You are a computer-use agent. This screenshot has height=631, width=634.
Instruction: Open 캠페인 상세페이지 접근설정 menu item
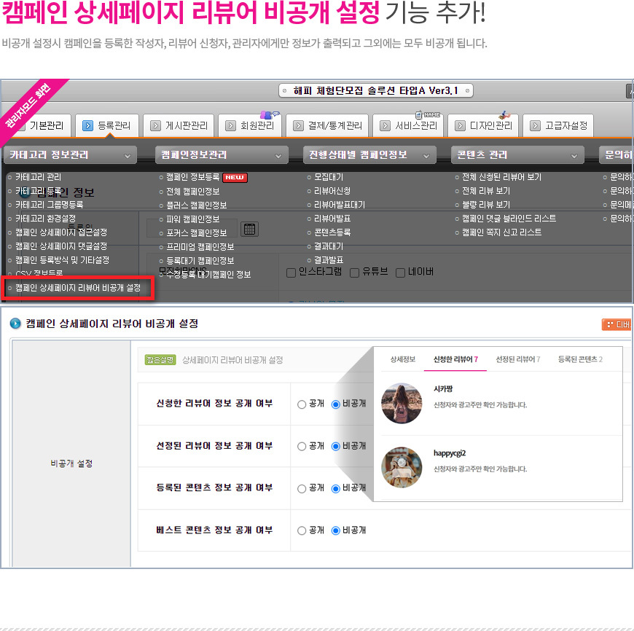coord(61,232)
